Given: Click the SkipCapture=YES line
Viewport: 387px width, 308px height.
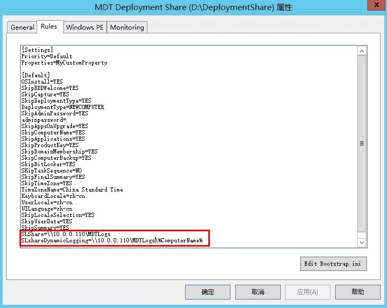Looking at the screenshot, I should pyautogui.click(x=45, y=94).
